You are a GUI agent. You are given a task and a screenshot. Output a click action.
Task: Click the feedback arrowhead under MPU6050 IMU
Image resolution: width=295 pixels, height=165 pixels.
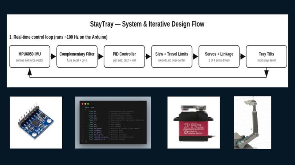click(30, 72)
